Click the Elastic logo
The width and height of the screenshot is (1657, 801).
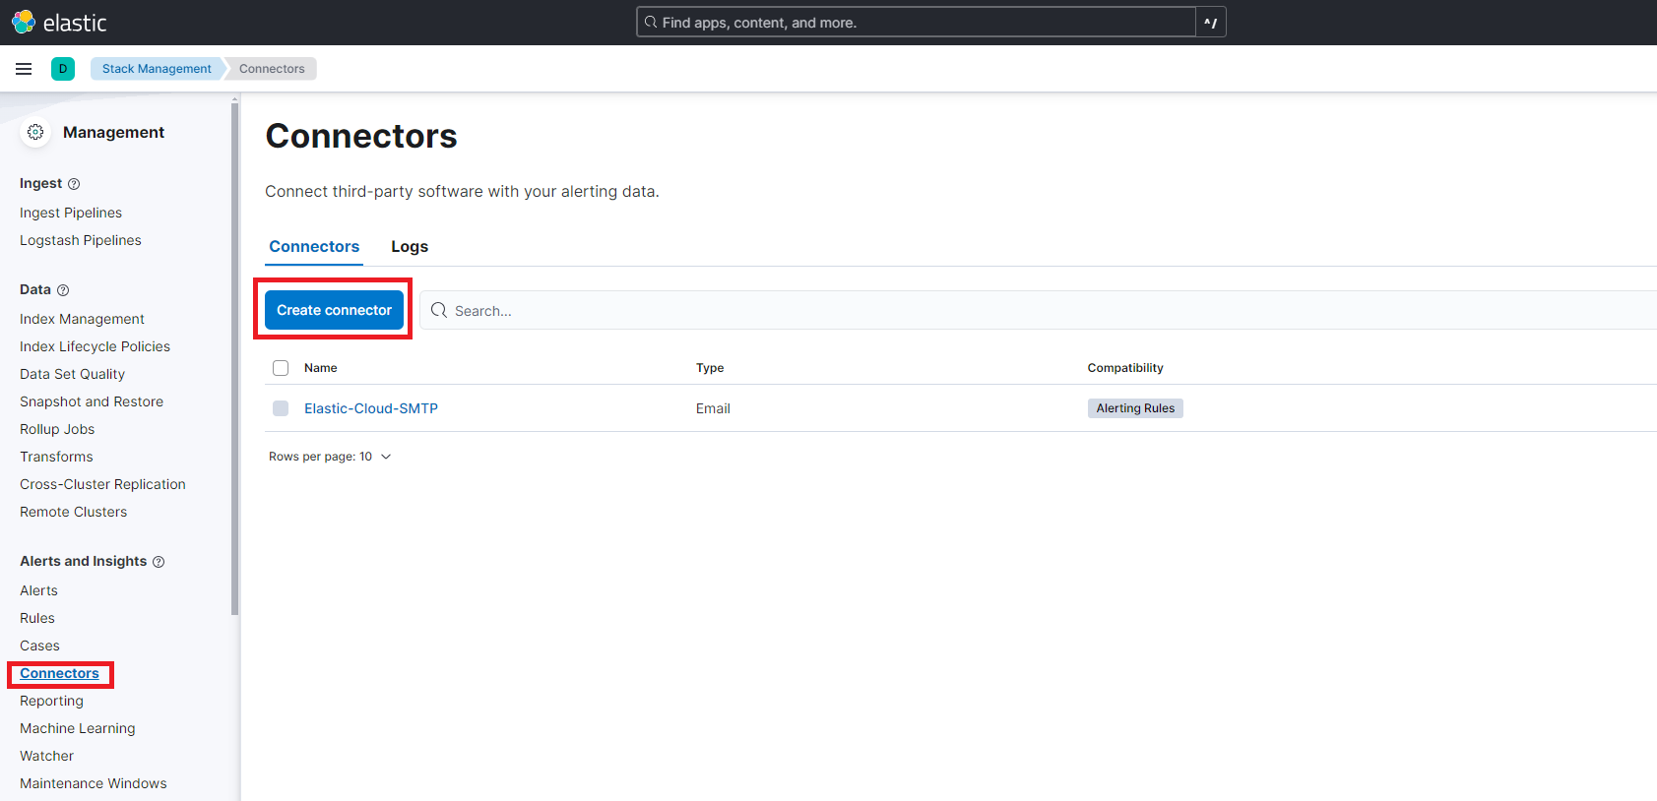(59, 22)
